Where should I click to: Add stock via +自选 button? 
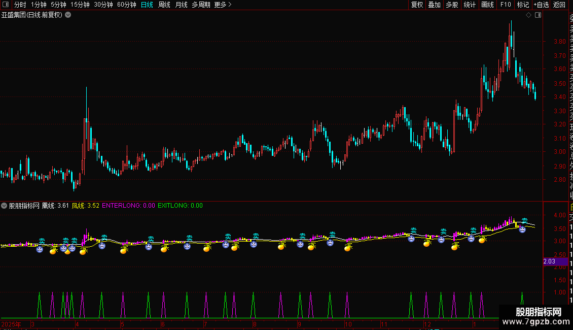[x=541, y=5]
